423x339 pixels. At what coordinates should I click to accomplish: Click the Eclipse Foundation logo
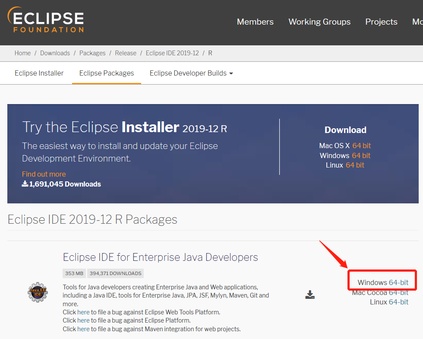point(46,20)
